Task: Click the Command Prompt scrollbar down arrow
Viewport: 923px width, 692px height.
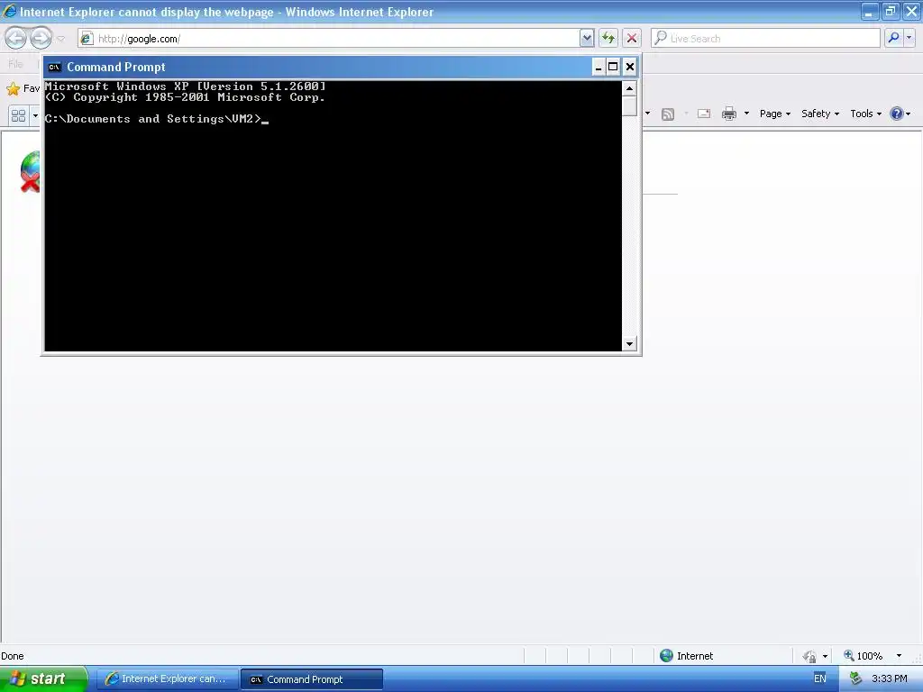Action: pos(629,343)
